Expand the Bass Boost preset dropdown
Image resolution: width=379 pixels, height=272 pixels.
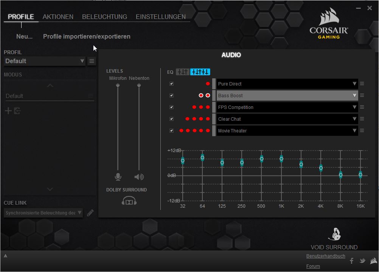click(x=354, y=96)
